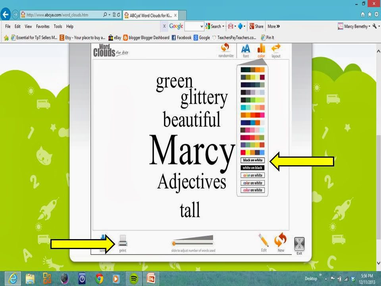Click the Google toolbar Share button

point(256,26)
